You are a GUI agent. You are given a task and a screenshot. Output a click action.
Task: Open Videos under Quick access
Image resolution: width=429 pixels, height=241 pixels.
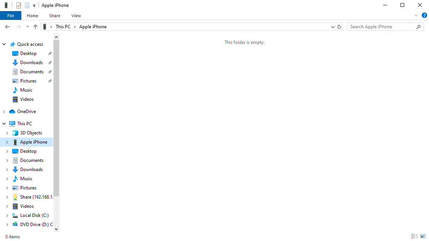click(x=27, y=99)
